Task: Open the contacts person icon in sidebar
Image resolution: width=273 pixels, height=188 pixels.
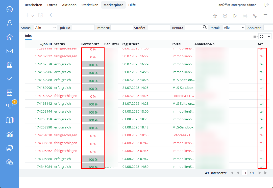Action: [10, 23]
